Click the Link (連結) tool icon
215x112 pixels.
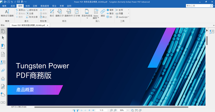pos(103,13)
